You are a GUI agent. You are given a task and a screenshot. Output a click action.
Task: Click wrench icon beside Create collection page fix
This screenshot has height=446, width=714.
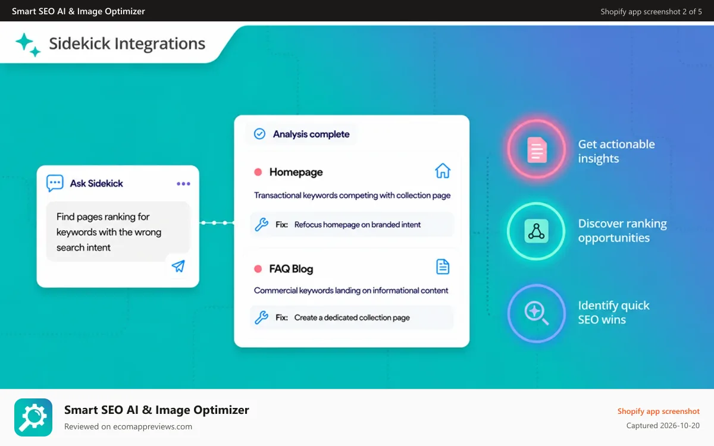(261, 318)
